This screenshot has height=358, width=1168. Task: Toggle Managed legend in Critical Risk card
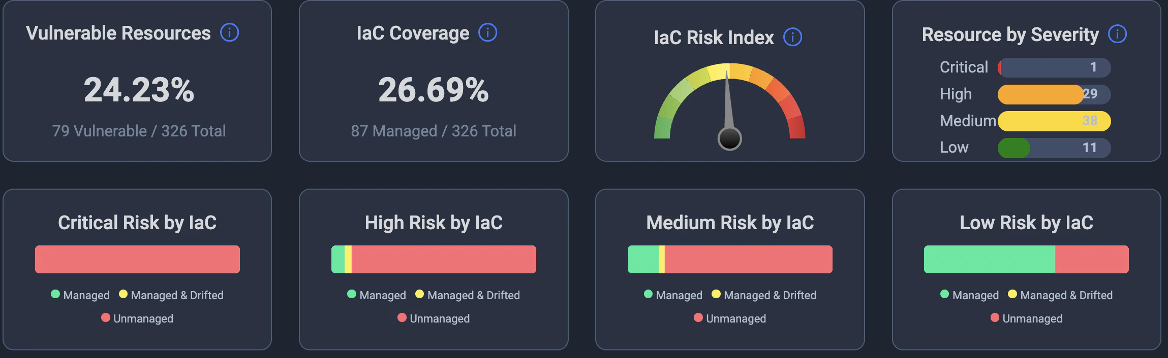[x=80, y=295]
